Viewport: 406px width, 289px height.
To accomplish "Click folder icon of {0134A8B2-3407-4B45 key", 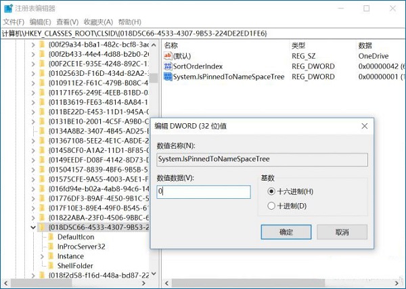I will tap(42, 131).
